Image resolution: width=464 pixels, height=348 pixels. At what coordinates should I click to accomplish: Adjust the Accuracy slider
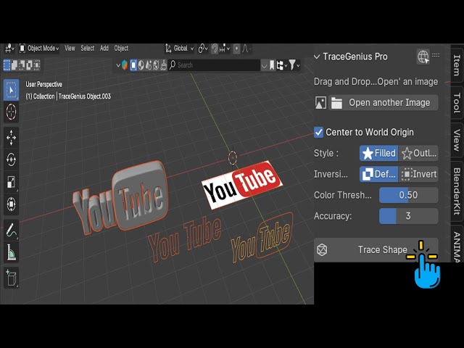408,216
